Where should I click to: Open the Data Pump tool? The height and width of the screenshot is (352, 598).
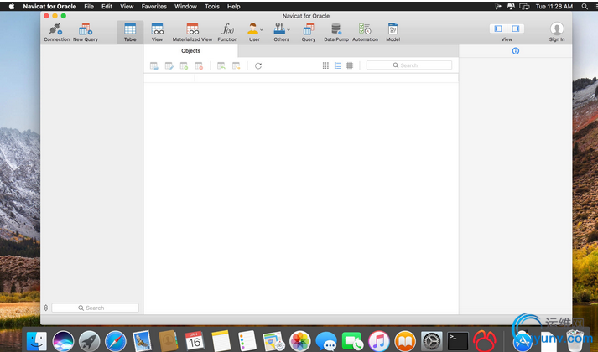(x=336, y=32)
